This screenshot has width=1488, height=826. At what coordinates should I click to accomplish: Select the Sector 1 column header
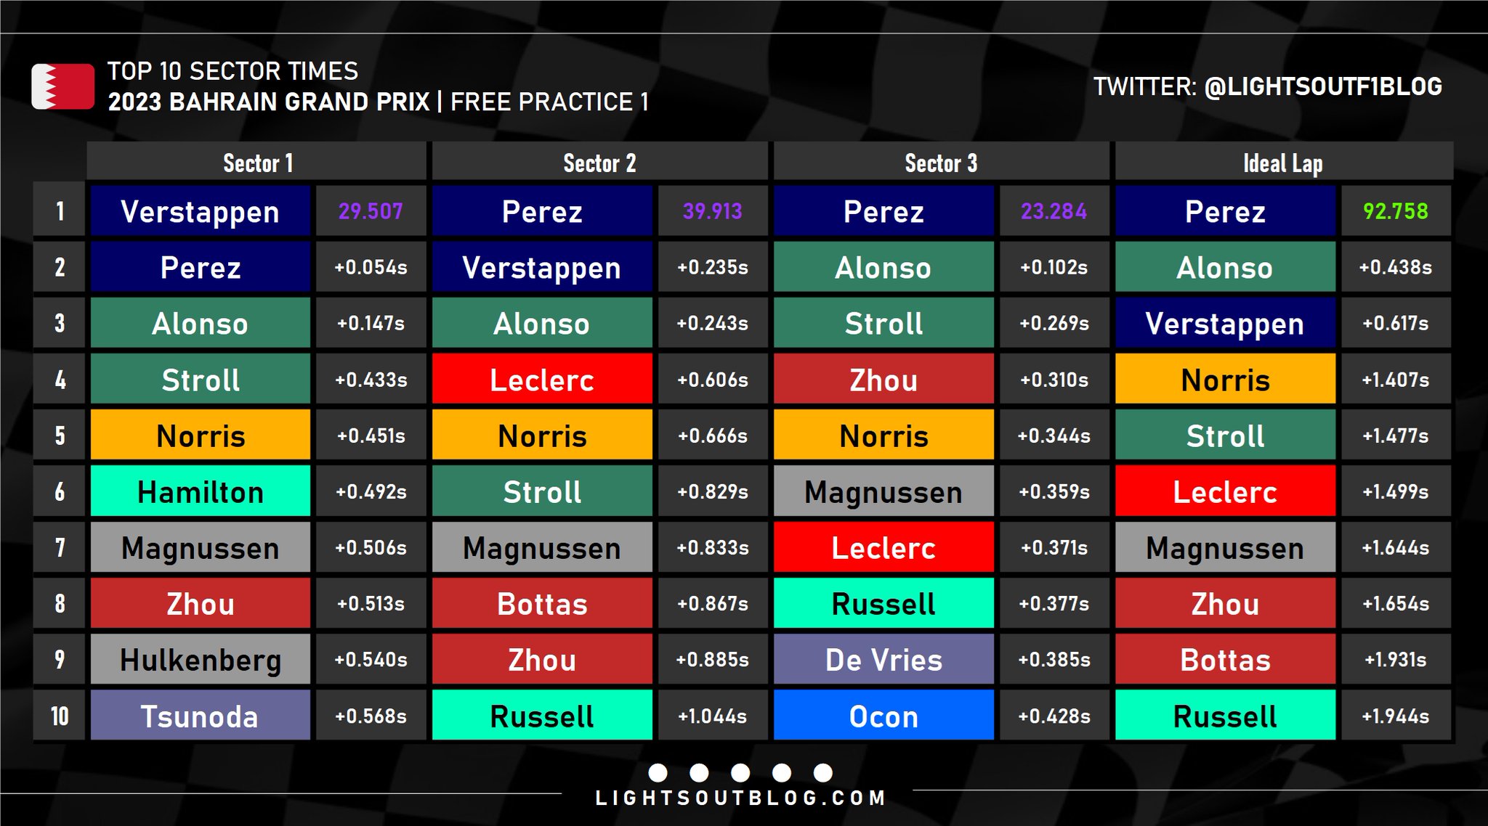click(x=257, y=163)
